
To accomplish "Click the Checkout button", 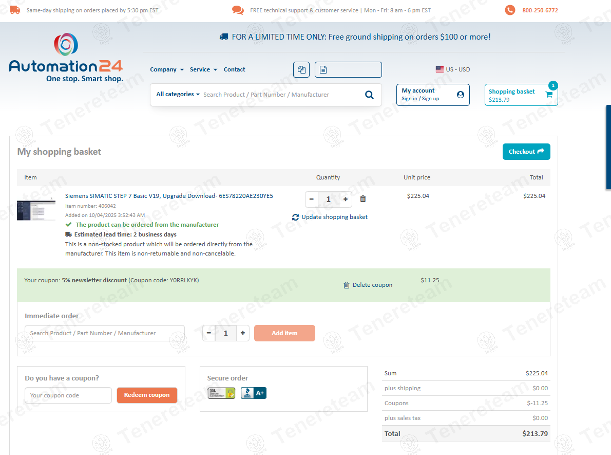I will (x=526, y=152).
